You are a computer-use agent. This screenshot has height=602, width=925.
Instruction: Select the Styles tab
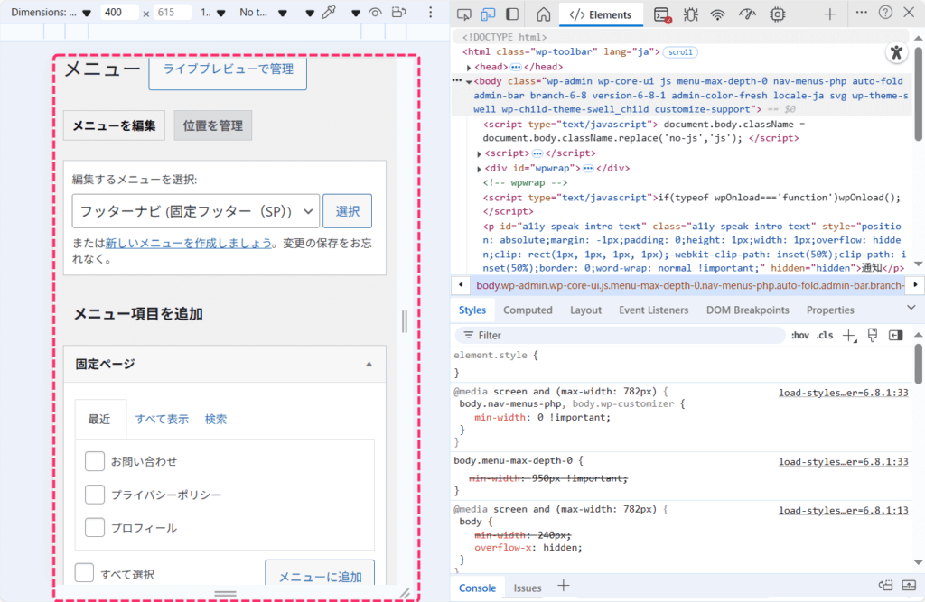(472, 310)
